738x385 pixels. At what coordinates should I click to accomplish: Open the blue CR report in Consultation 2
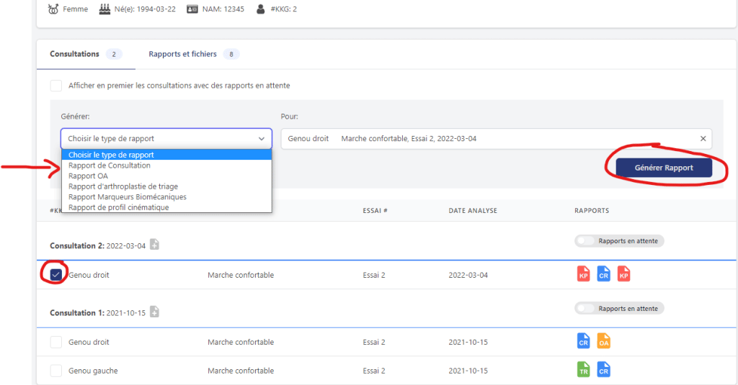pos(604,274)
